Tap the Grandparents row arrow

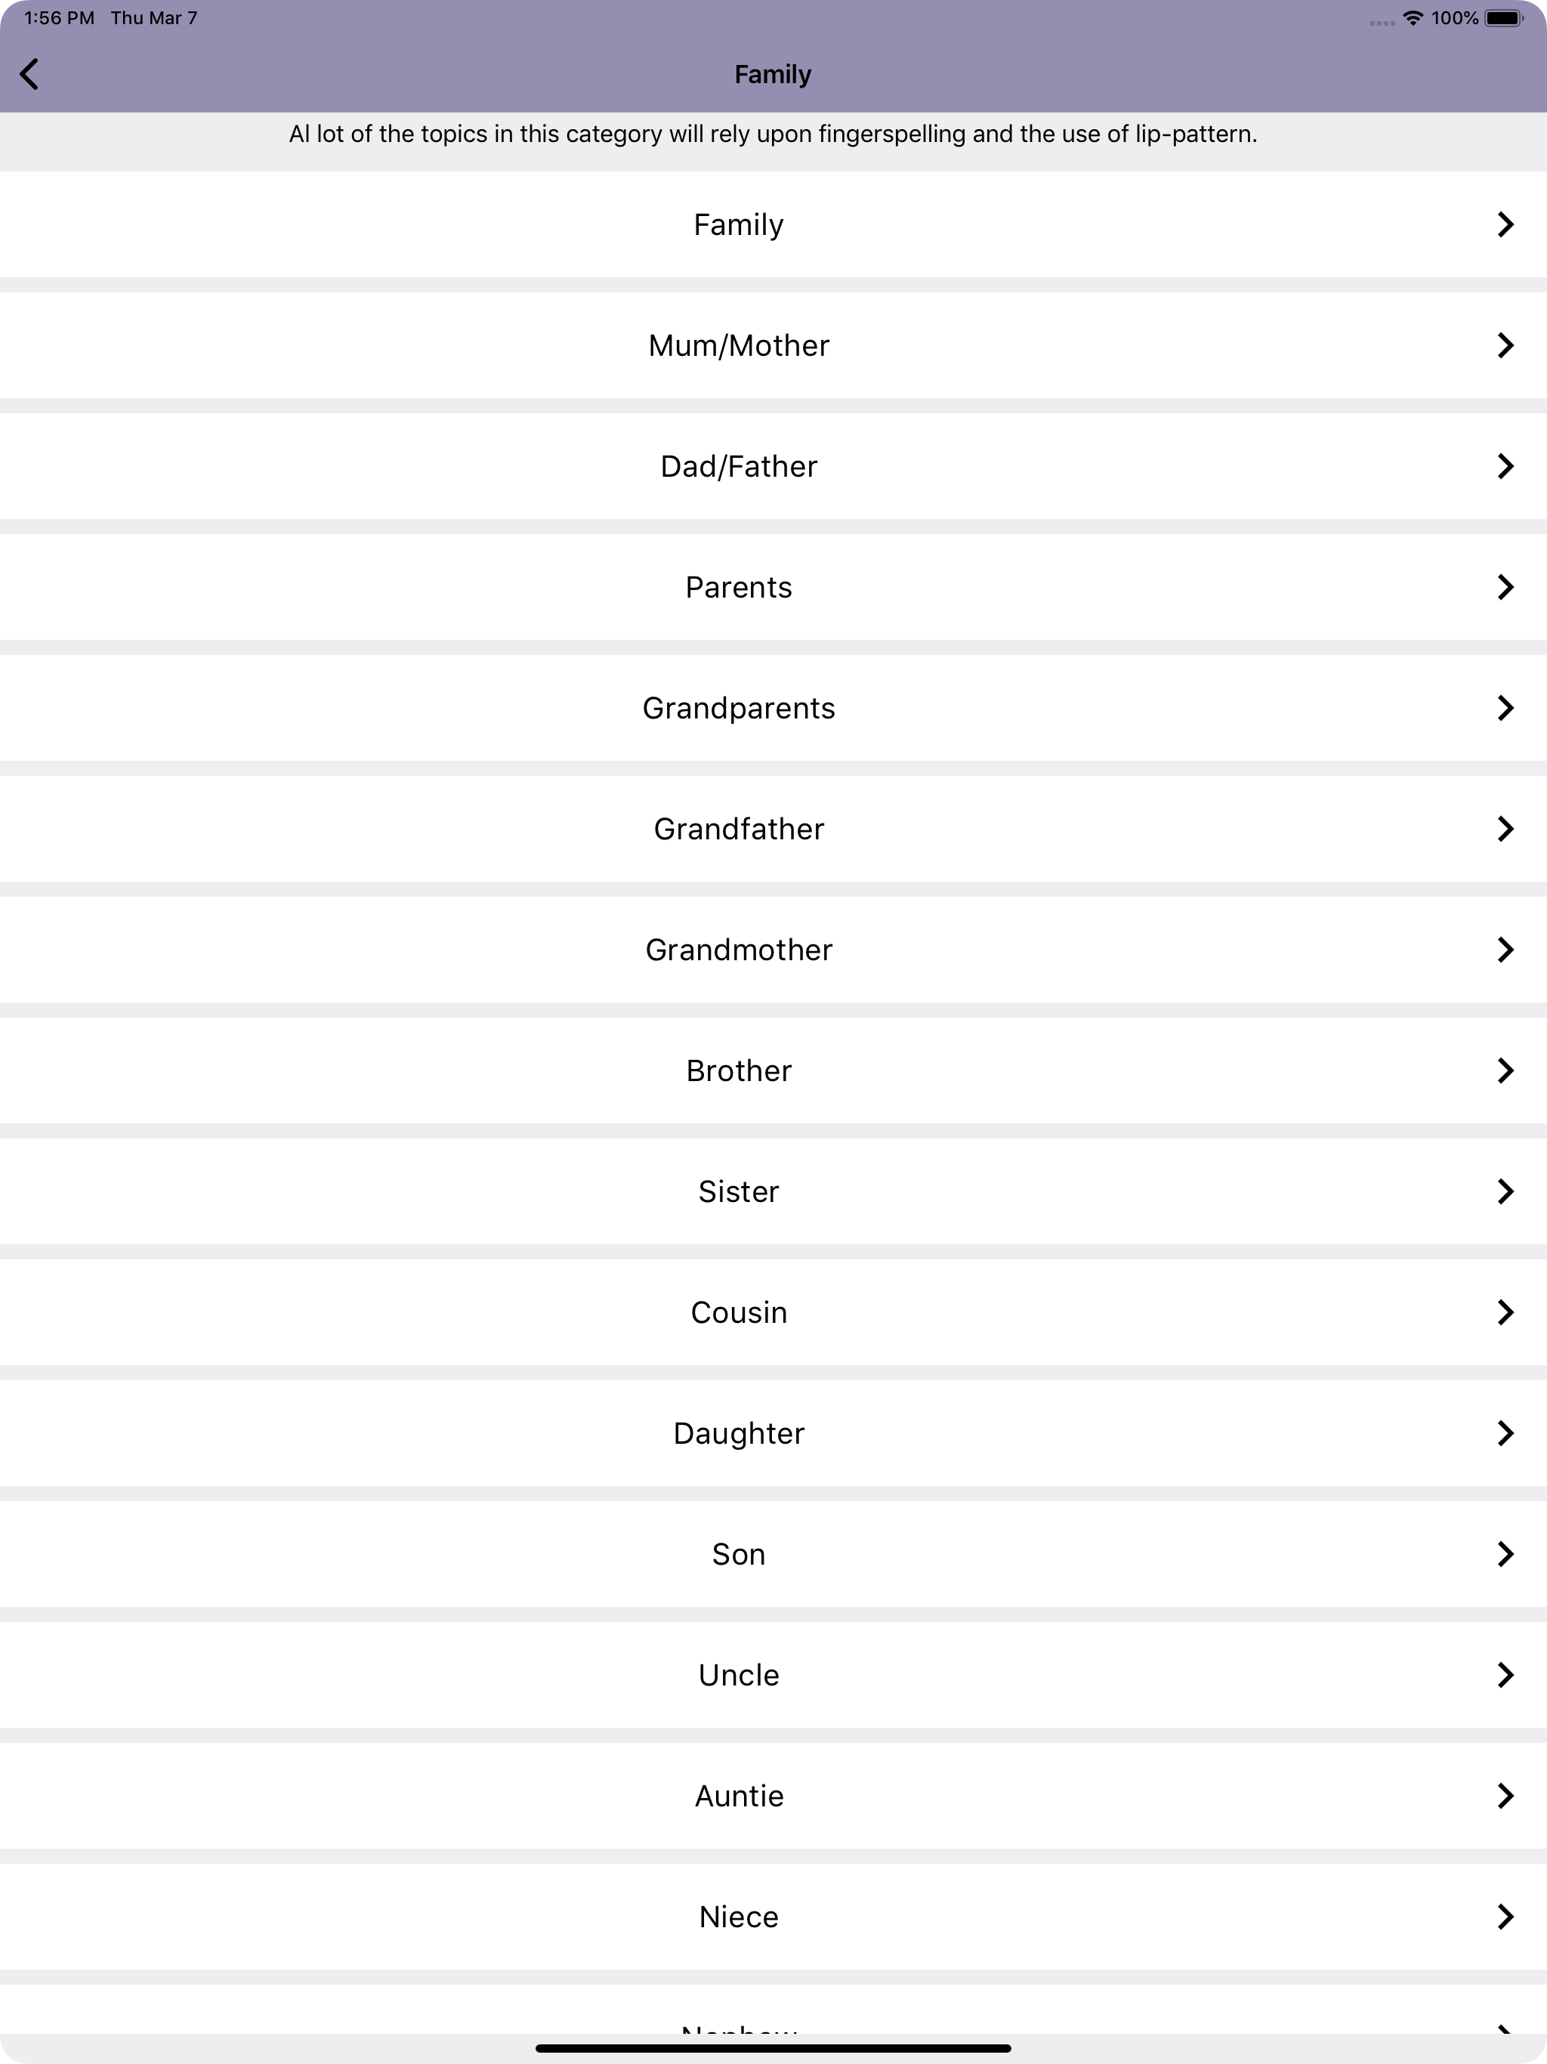(x=1505, y=707)
